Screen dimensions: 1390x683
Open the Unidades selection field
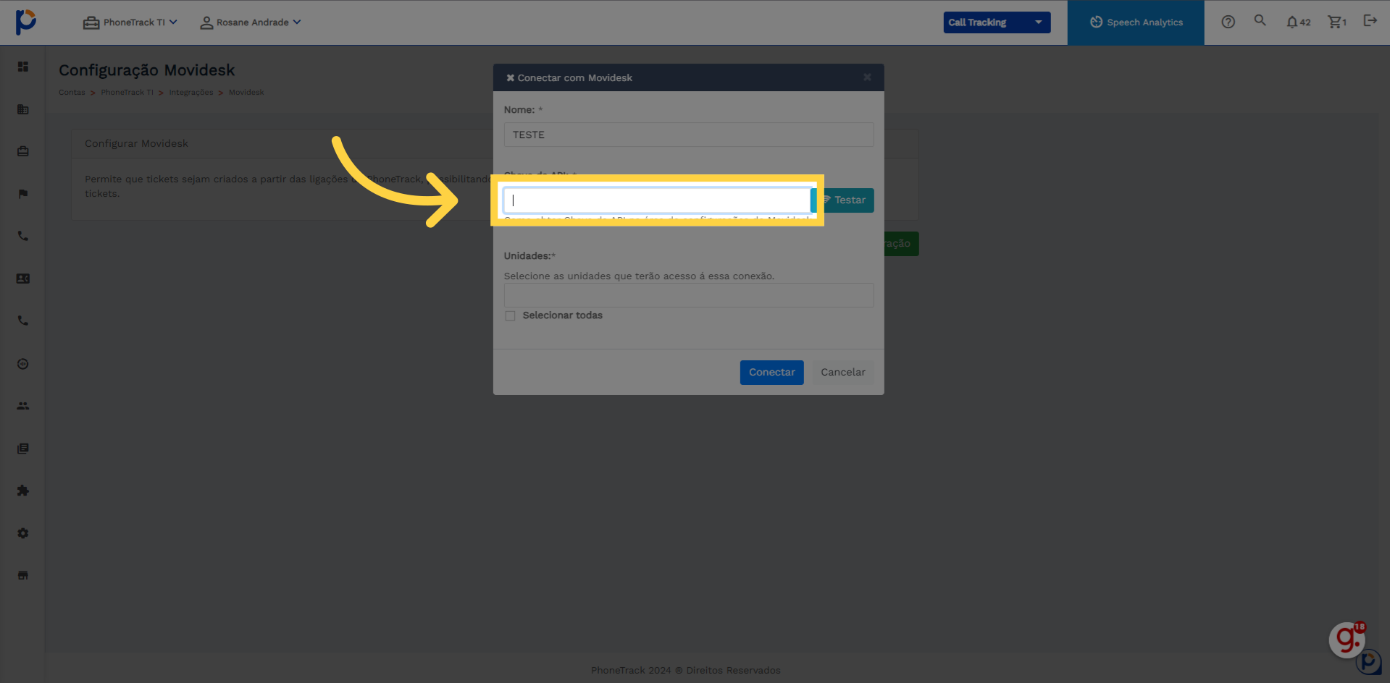689,295
